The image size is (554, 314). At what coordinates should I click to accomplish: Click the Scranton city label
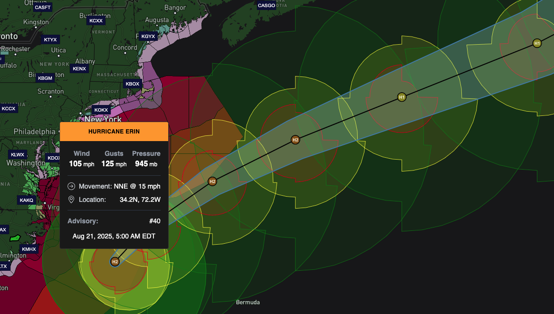click(x=50, y=92)
